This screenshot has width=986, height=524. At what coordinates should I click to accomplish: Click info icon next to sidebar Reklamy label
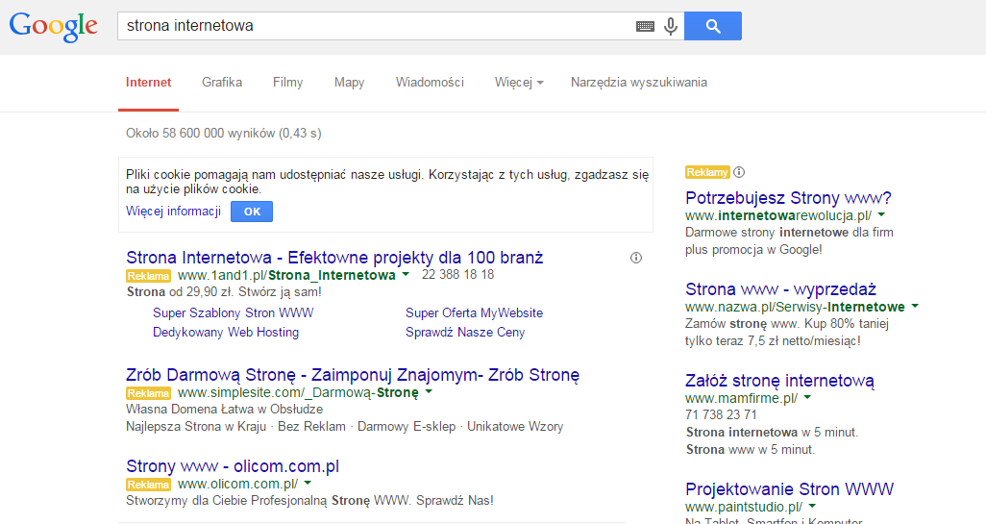pyautogui.click(x=739, y=172)
